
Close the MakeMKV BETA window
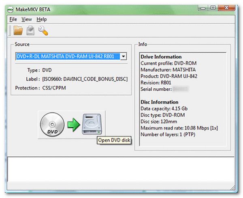click(227, 8)
